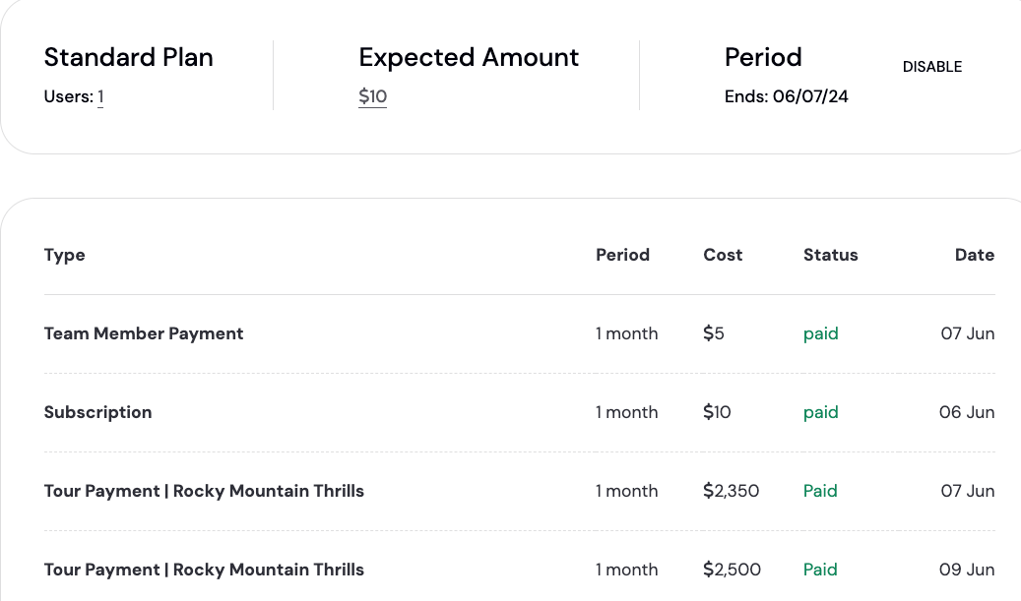The width and height of the screenshot is (1021, 601).
Task: Click the Expected Amount heading
Action: (x=469, y=57)
